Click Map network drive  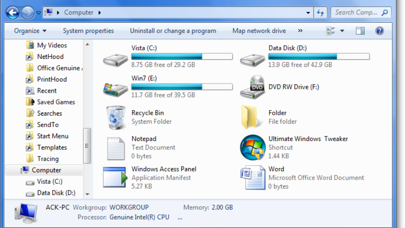point(259,31)
